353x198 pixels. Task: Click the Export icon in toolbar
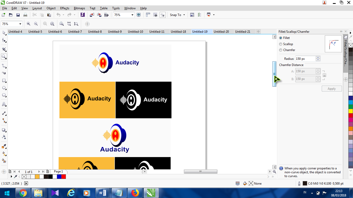click(x=99, y=15)
